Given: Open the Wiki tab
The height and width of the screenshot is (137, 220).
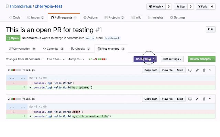Looking at the screenshot, I should click(x=136, y=17).
